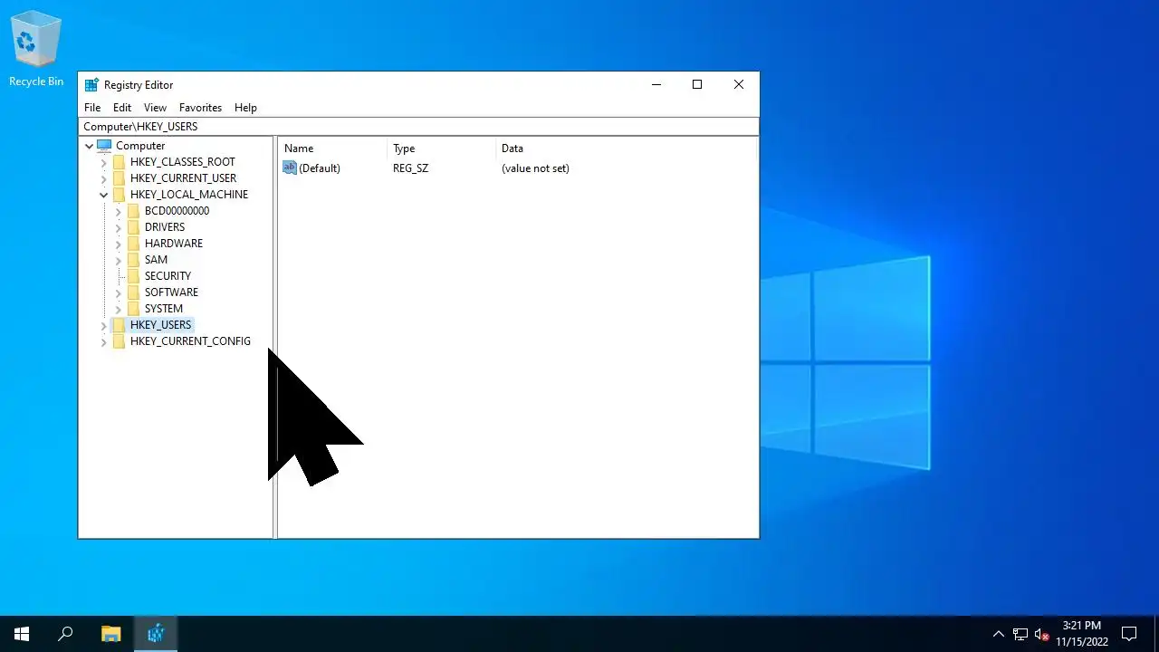Open the Windows Start menu
The height and width of the screenshot is (652, 1159).
pyautogui.click(x=22, y=634)
